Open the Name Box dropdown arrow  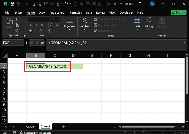tap(22, 43)
